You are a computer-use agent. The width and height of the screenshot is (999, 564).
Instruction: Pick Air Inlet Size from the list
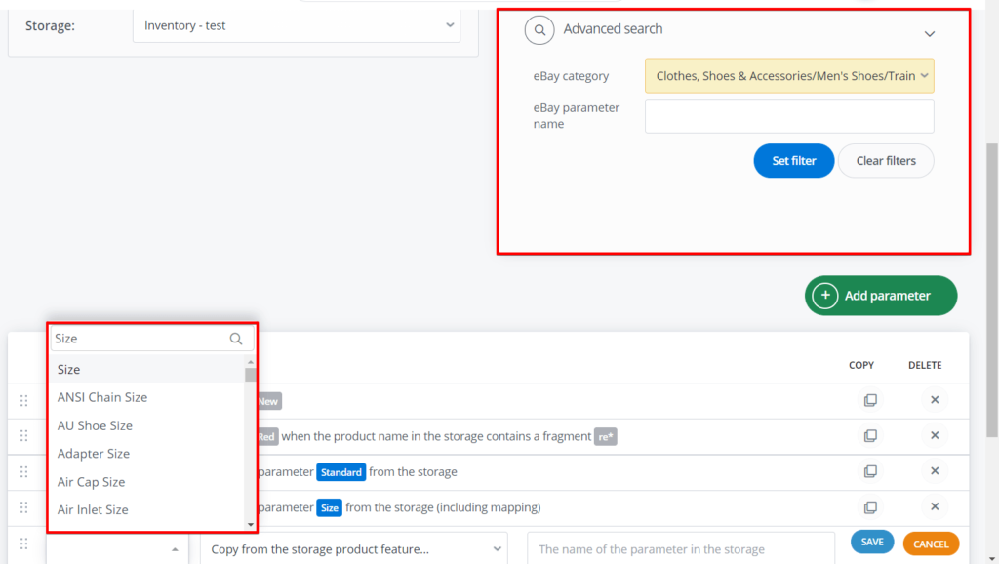pos(147,509)
